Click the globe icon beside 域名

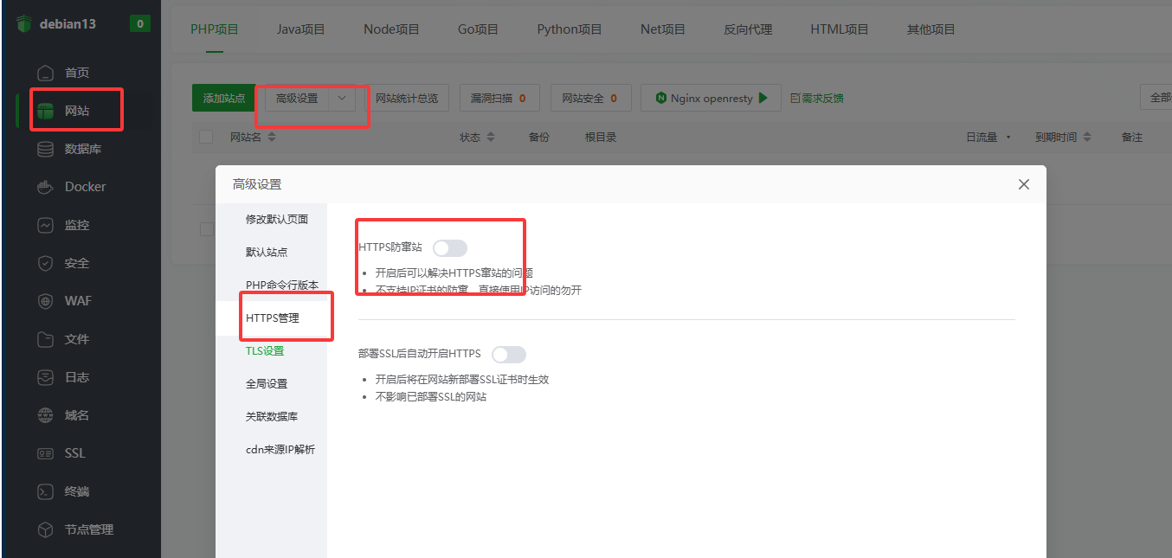point(46,415)
